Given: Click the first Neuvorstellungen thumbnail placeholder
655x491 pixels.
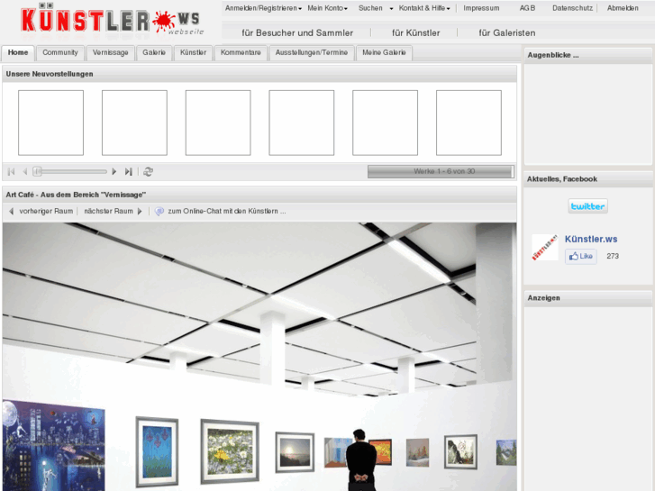Looking at the screenshot, I should [50, 123].
